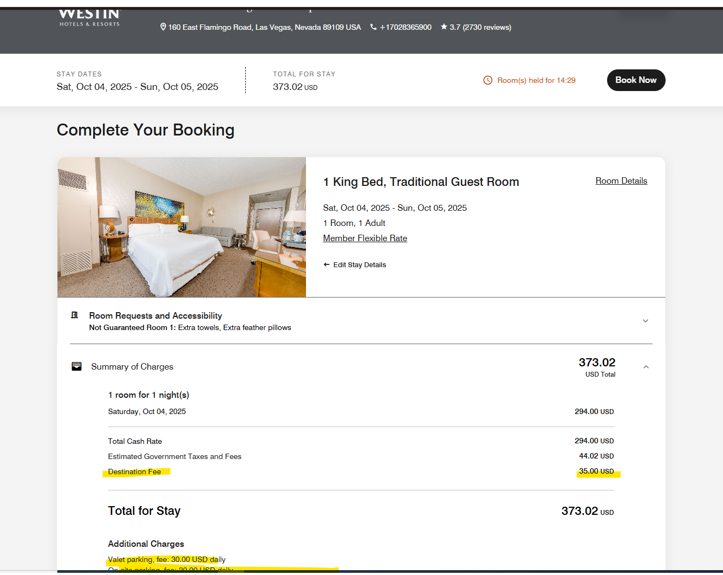The height and width of the screenshot is (575, 723).
Task: Click the Westin Hotels & Resorts logo
Action: click(x=89, y=17)
